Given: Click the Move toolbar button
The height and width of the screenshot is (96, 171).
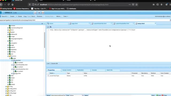Looking at the screenshot, I should click(34, 16).
